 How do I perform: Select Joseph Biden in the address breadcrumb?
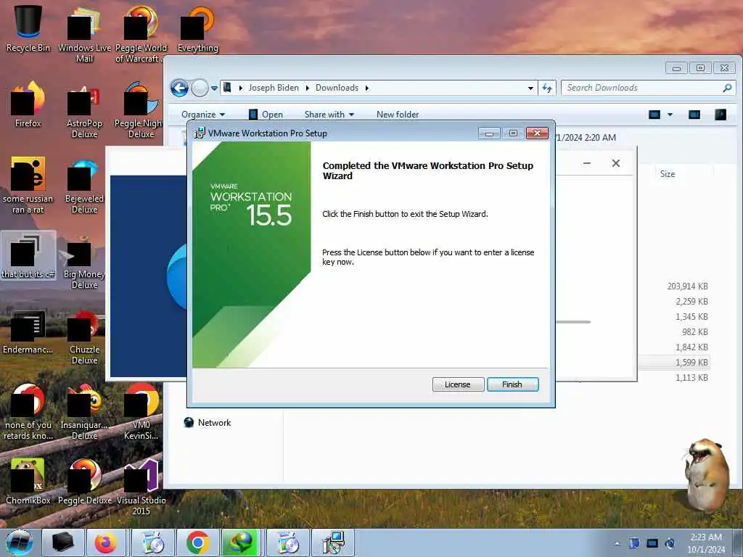pyautogui.click(x=274, y=88)
